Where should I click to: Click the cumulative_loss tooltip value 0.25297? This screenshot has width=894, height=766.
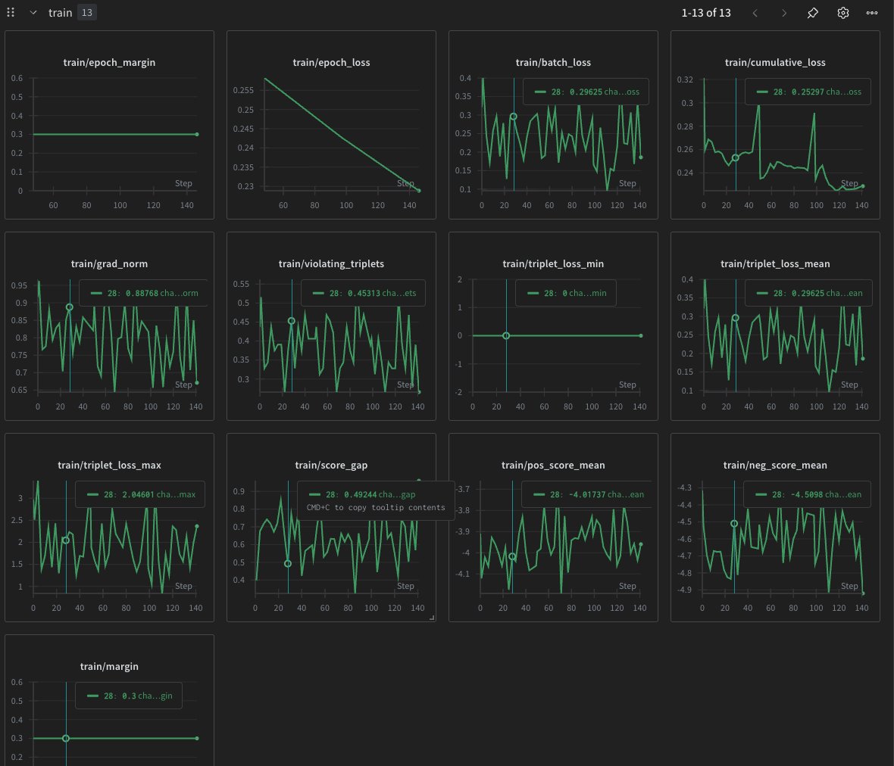(x=808, y=92)
